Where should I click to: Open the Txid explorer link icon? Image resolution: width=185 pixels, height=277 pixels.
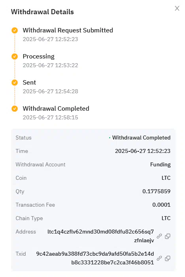pyautogui.click(x=159, y=258)
